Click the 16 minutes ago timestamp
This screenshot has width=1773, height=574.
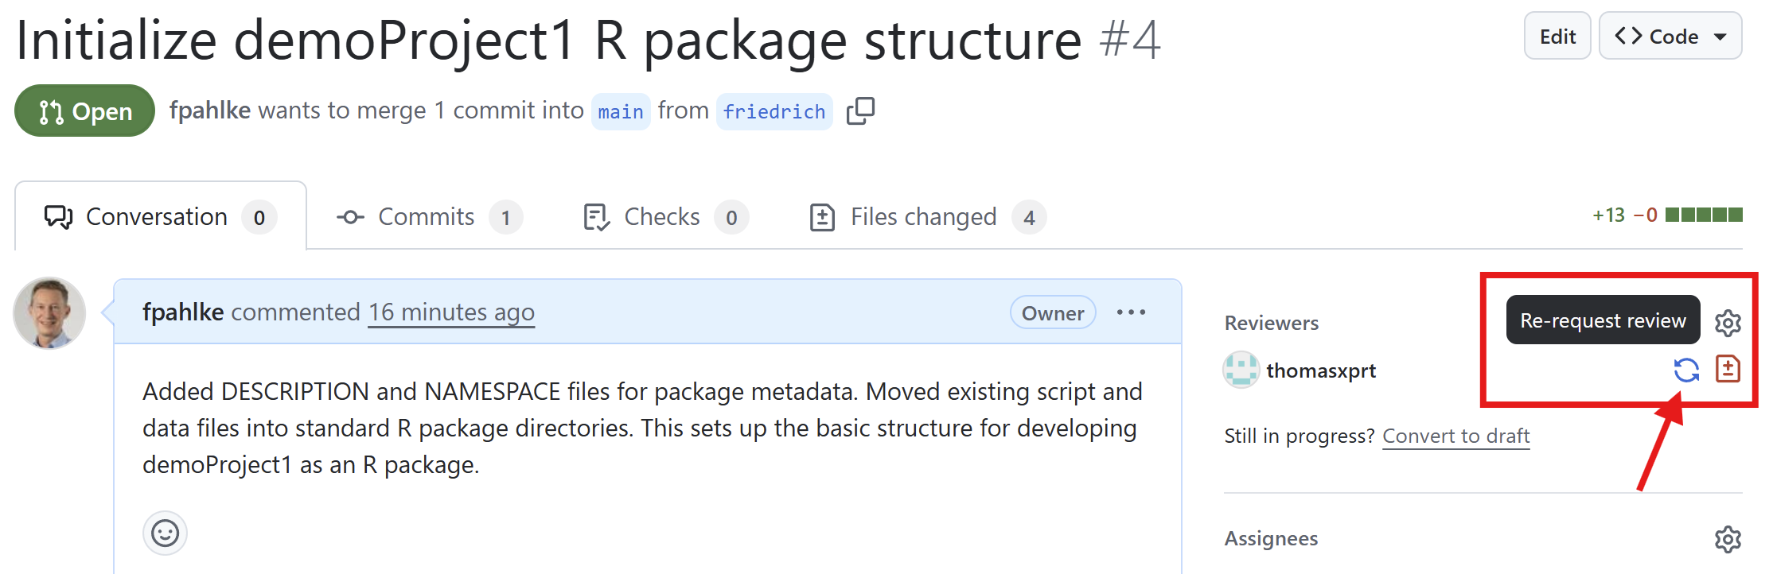451,312
